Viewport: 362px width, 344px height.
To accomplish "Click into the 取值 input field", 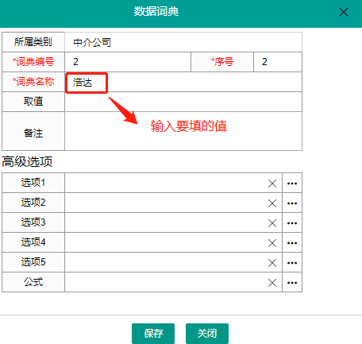I will pos(183,102).
